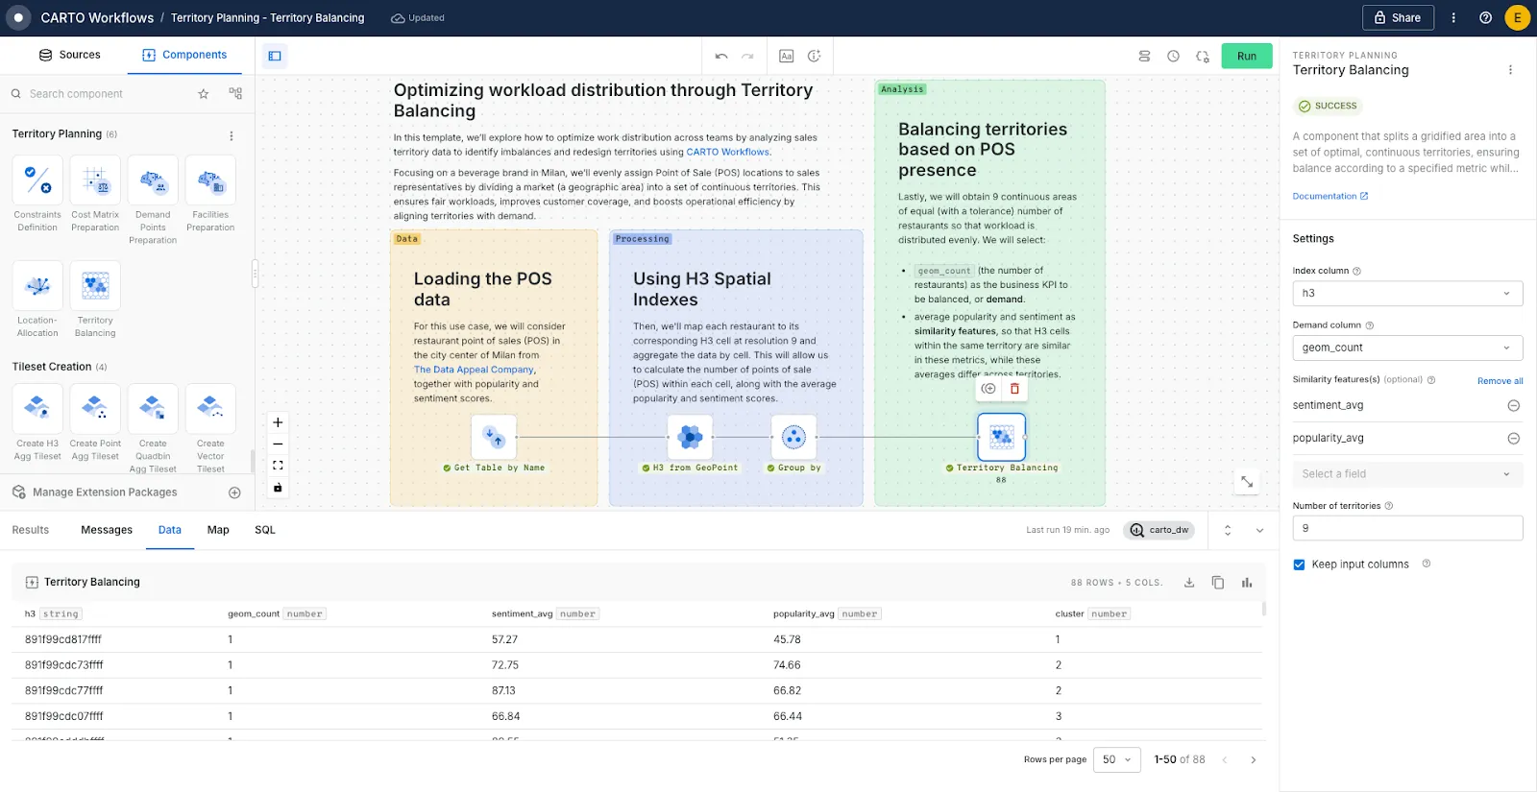
Task: Change Rows per page dropdown
Action: tap(1116, 759)
